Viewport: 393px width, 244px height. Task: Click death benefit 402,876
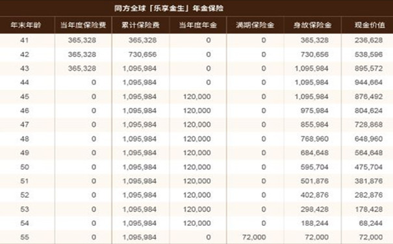(x=314, y=195)
